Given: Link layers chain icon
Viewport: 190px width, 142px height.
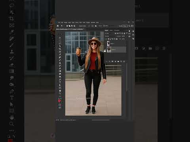Looking at the screenshot, I should (106, 62).
